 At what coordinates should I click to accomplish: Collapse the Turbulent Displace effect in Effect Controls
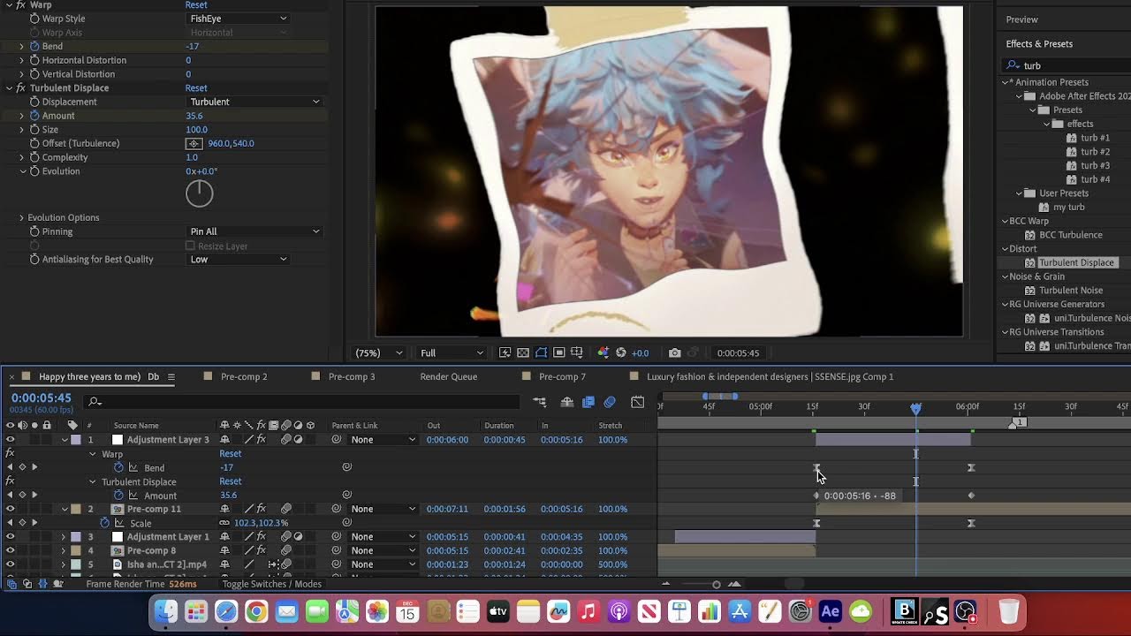pyautogui.click(x=9, y=88)
